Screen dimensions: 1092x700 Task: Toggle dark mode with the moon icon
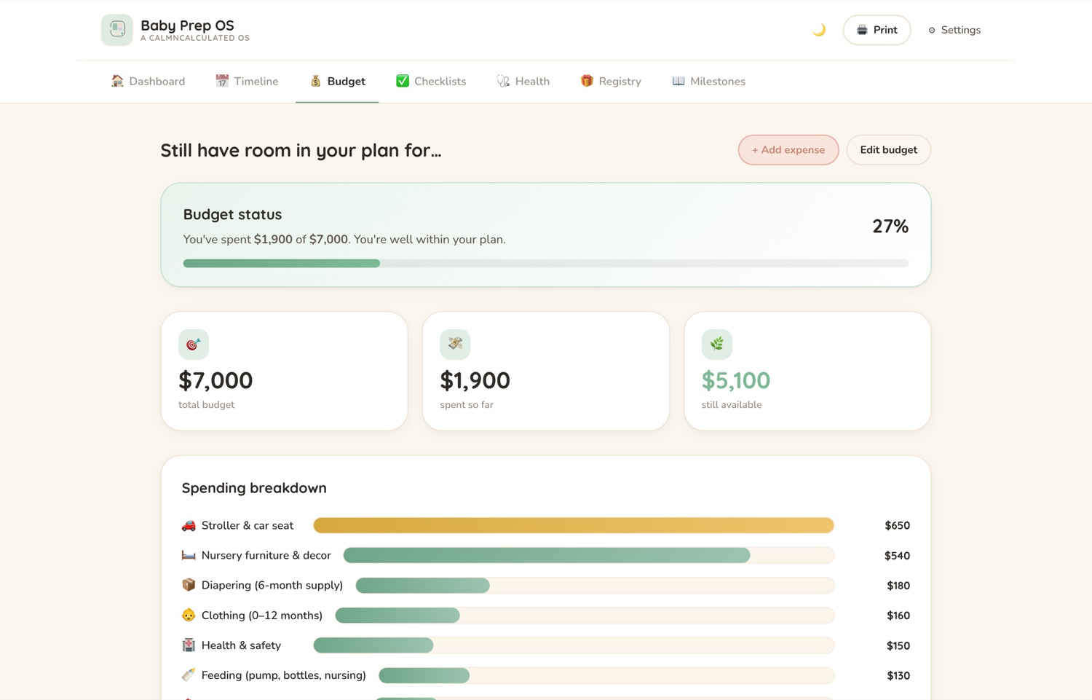pos(819,30)
